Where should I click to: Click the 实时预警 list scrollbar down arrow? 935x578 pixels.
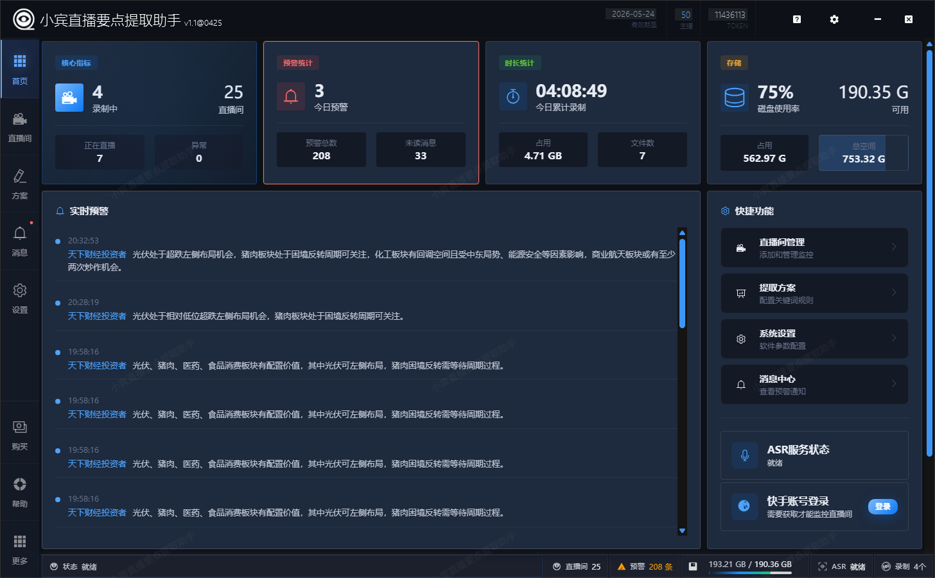(682, 530)
